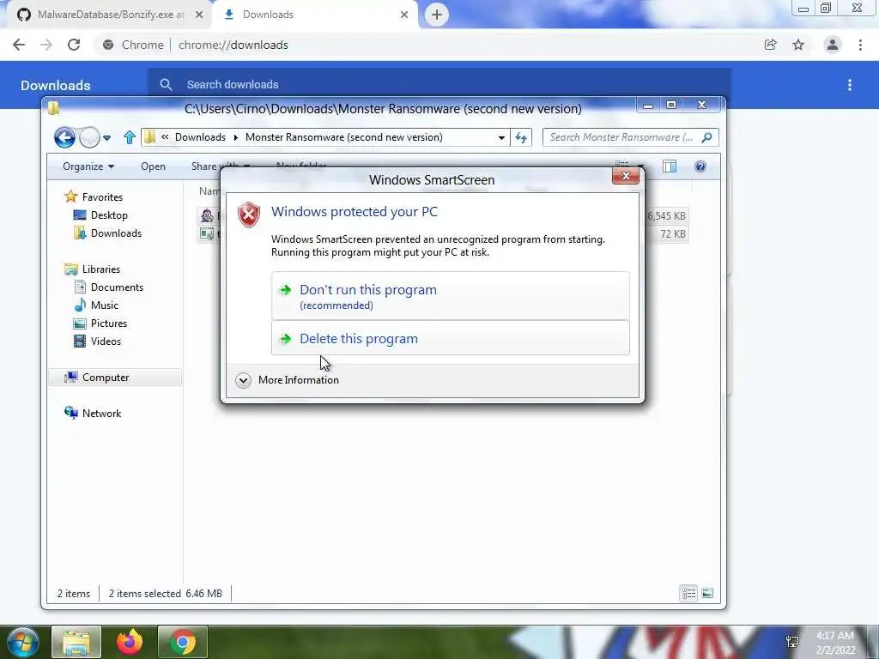The height and width of the screenshot is (659, 879).
Task: Click the network tray icon
Action: [x=792, y=642]
